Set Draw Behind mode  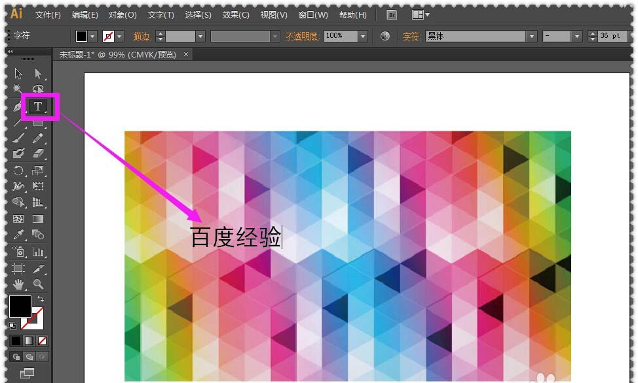(x=29, y=357)
